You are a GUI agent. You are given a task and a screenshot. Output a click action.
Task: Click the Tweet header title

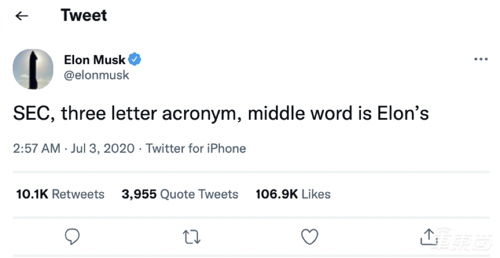tap(84, 15)
